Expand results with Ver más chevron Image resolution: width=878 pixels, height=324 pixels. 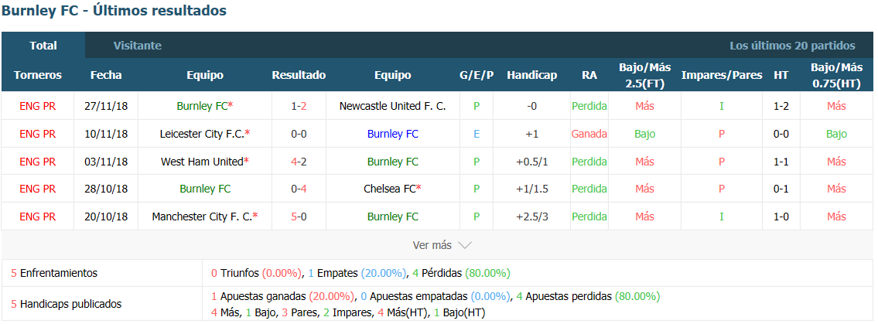click(442, 245)
